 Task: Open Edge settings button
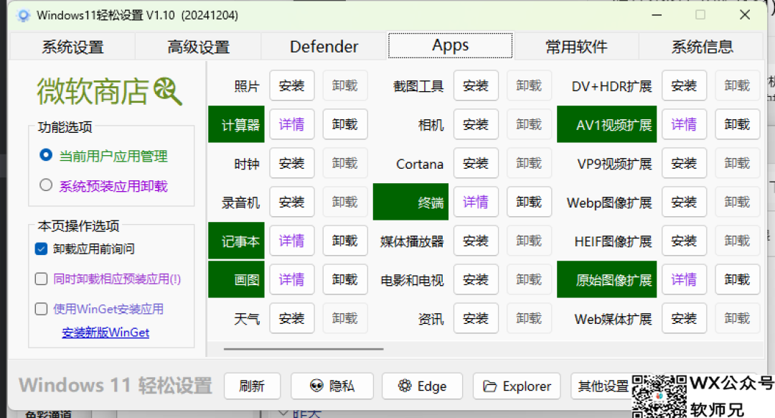422,386
